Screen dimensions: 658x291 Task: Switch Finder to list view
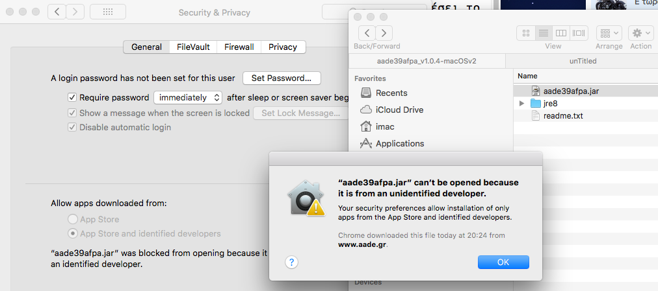[x=544, y=32]
